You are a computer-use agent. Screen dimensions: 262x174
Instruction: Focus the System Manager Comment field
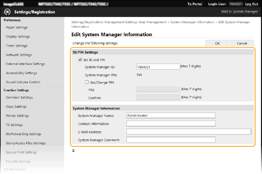(x=171, y=140)
